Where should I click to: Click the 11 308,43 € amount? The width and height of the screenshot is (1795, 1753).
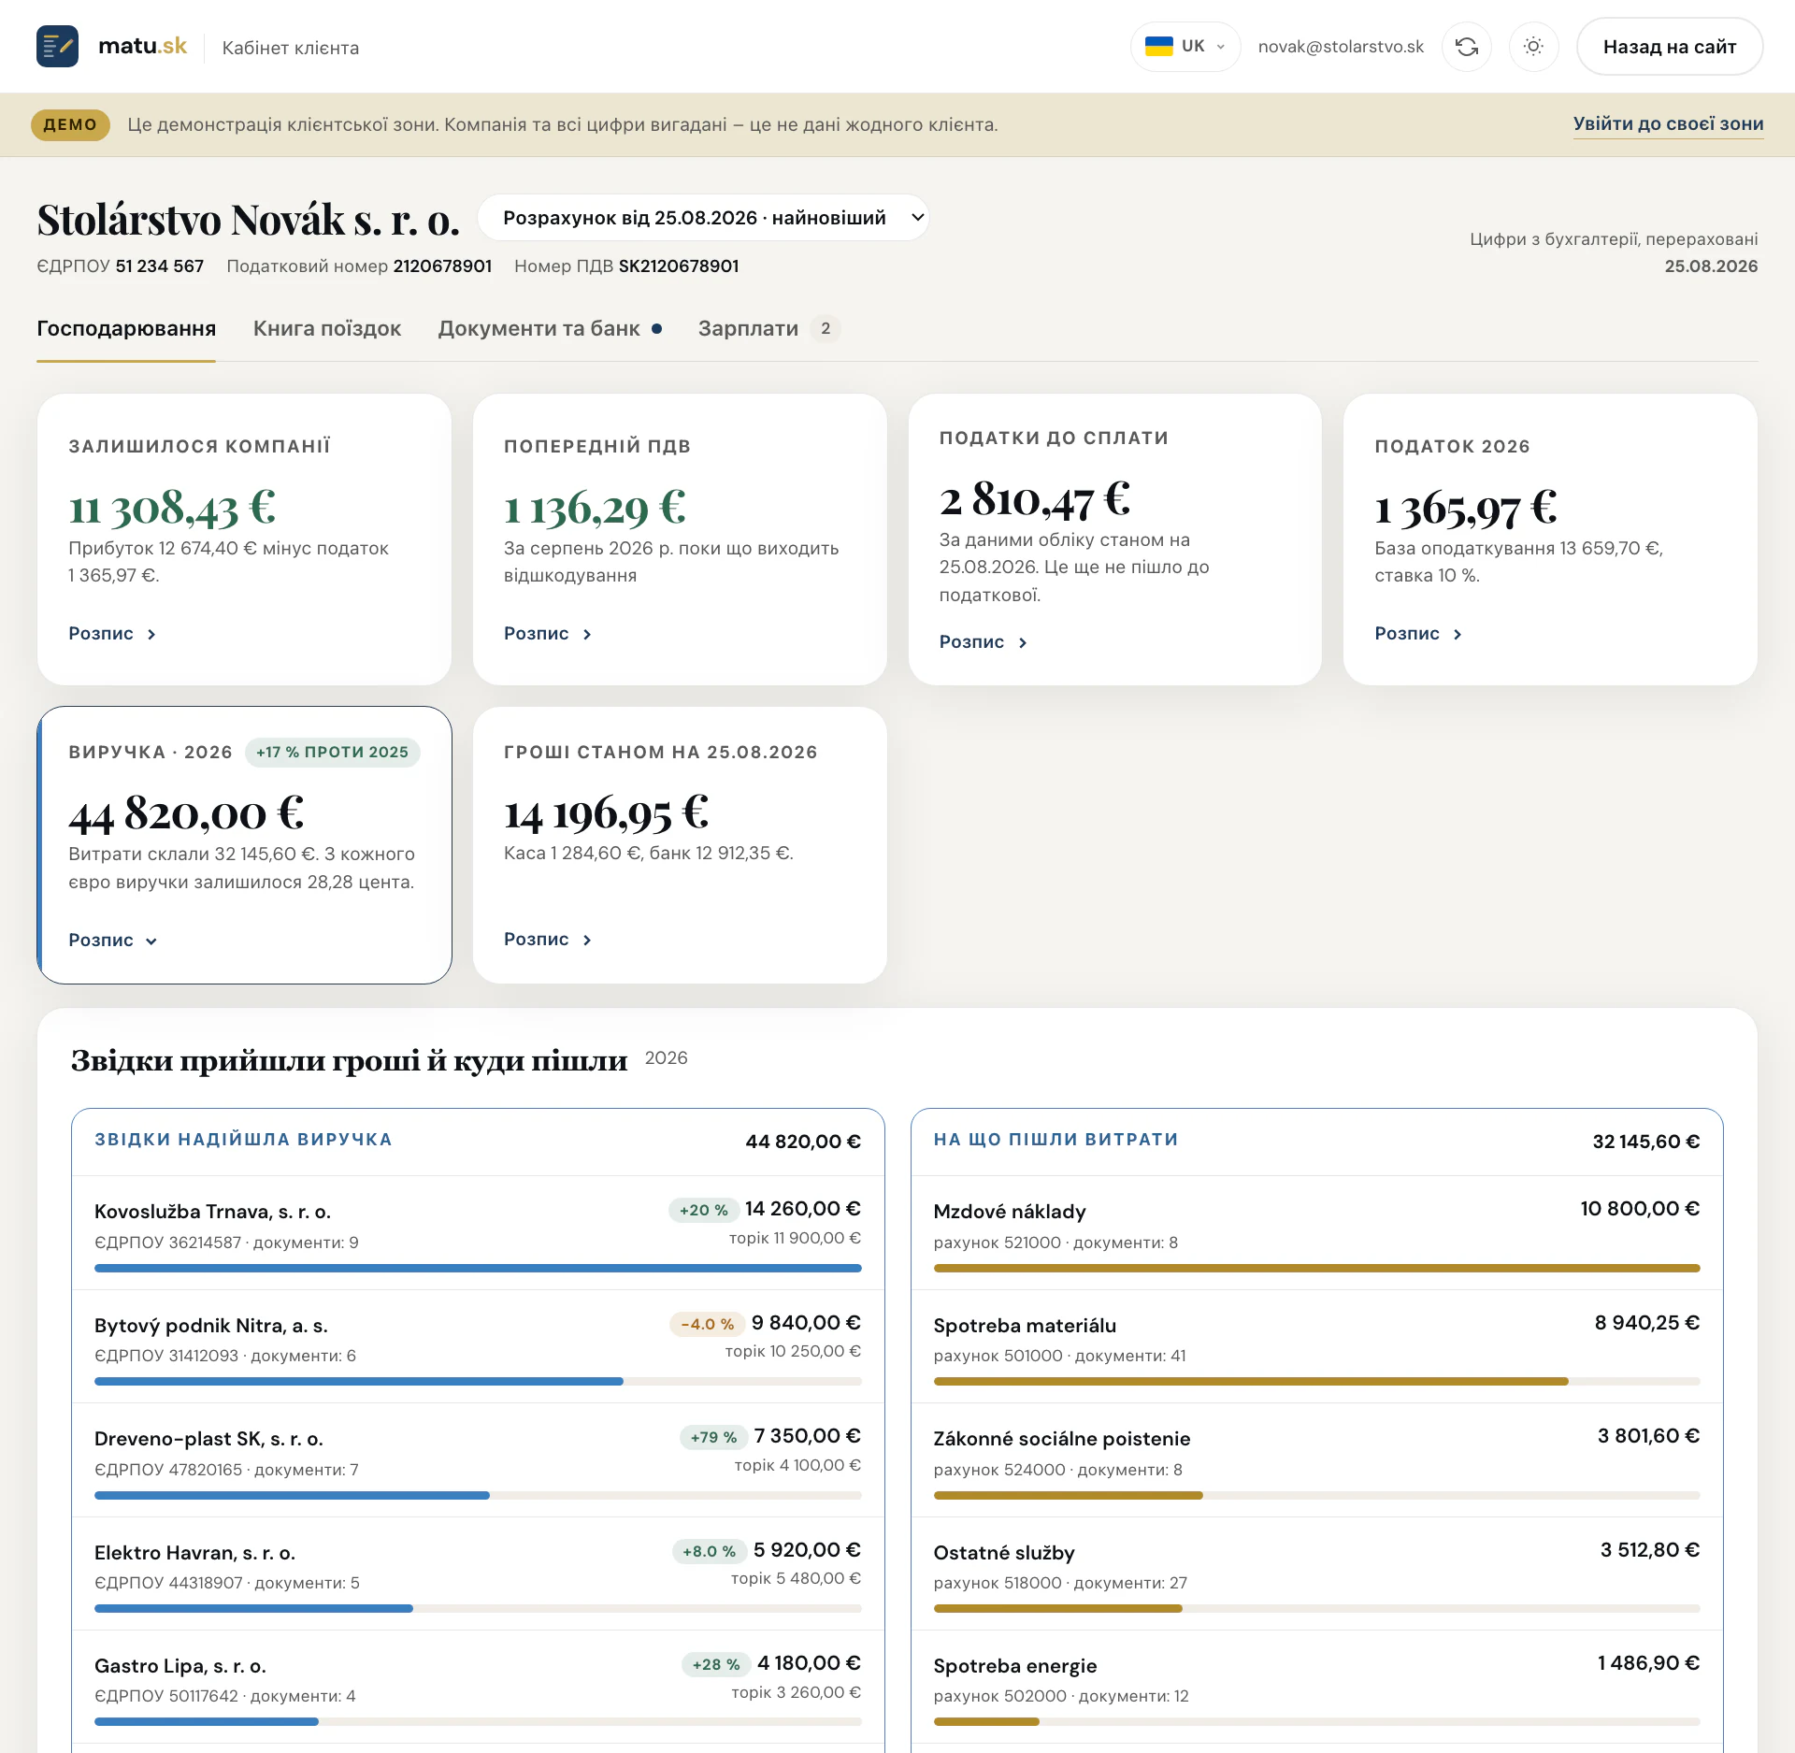[172, 508]
